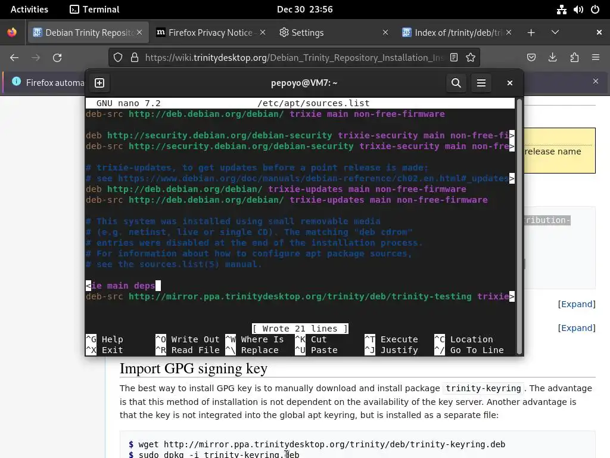This screenshot has width=610, height=458.
Task: Open the list all tabs dropdown
Action: (555, 32)
